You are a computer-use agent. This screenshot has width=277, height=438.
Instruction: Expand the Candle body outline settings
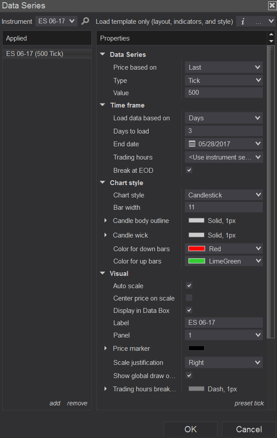(105, 221)
